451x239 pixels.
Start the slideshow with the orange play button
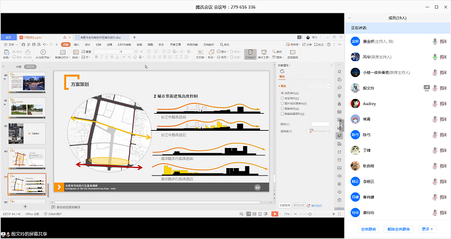tap(275, 214)
